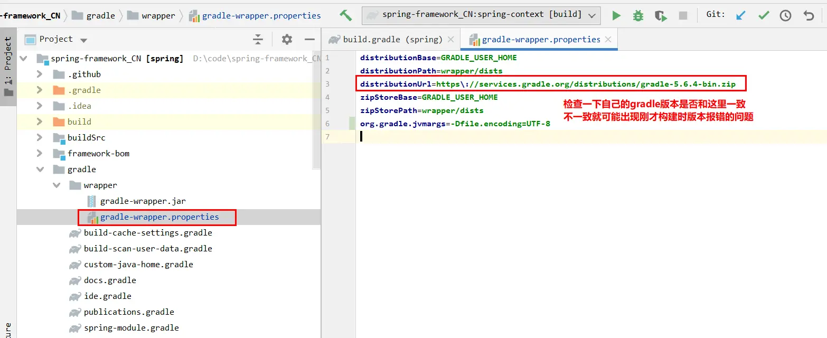The height and width of the screenshot is (338, 827).
Task: Place the caret on empty line 7
Action: click(591, 137)
